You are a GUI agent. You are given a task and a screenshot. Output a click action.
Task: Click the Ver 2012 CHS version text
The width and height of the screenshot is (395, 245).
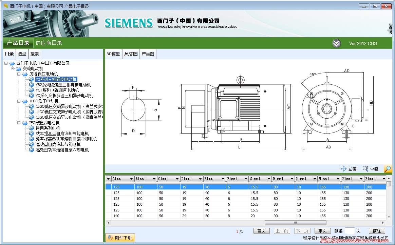(363, 43)
